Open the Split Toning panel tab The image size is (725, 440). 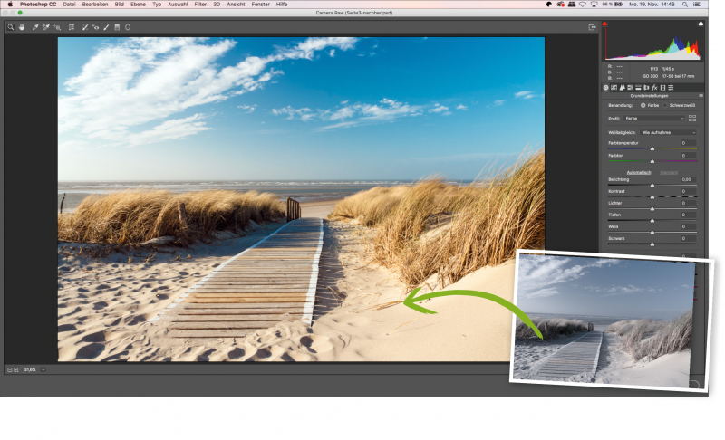click(x=638, y=87)
